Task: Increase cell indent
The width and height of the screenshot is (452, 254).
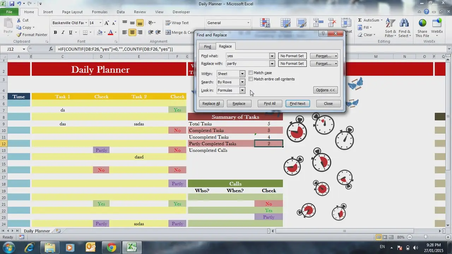Action: point(159,32)
